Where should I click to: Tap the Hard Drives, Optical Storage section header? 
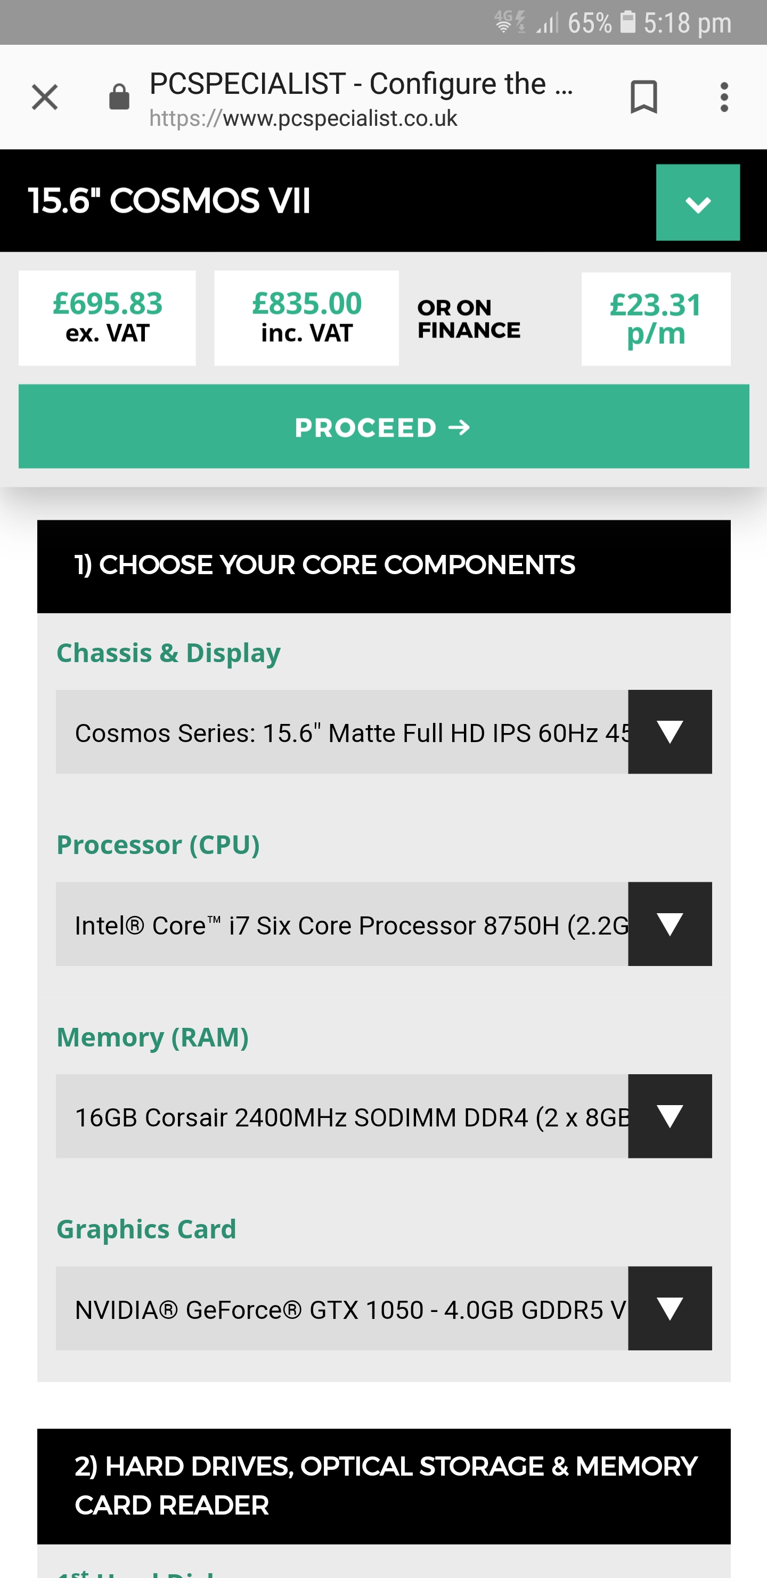[x=384, y=1486]
